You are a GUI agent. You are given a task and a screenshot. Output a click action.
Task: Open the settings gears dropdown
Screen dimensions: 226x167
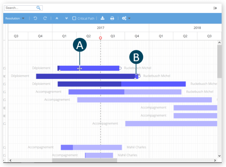126,18
